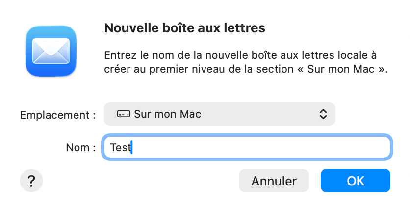
Task: Click the Nouvelle boîte aux lettres title
Action: (184, 28)
